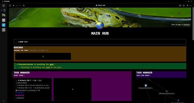
Task: Click the green sync status dot
Action: 13,5
